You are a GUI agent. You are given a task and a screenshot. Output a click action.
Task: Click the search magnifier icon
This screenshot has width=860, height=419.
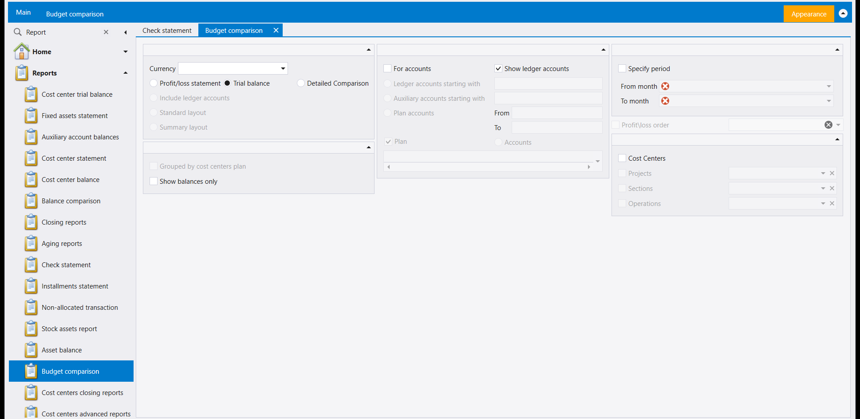[x=18, y=32]
